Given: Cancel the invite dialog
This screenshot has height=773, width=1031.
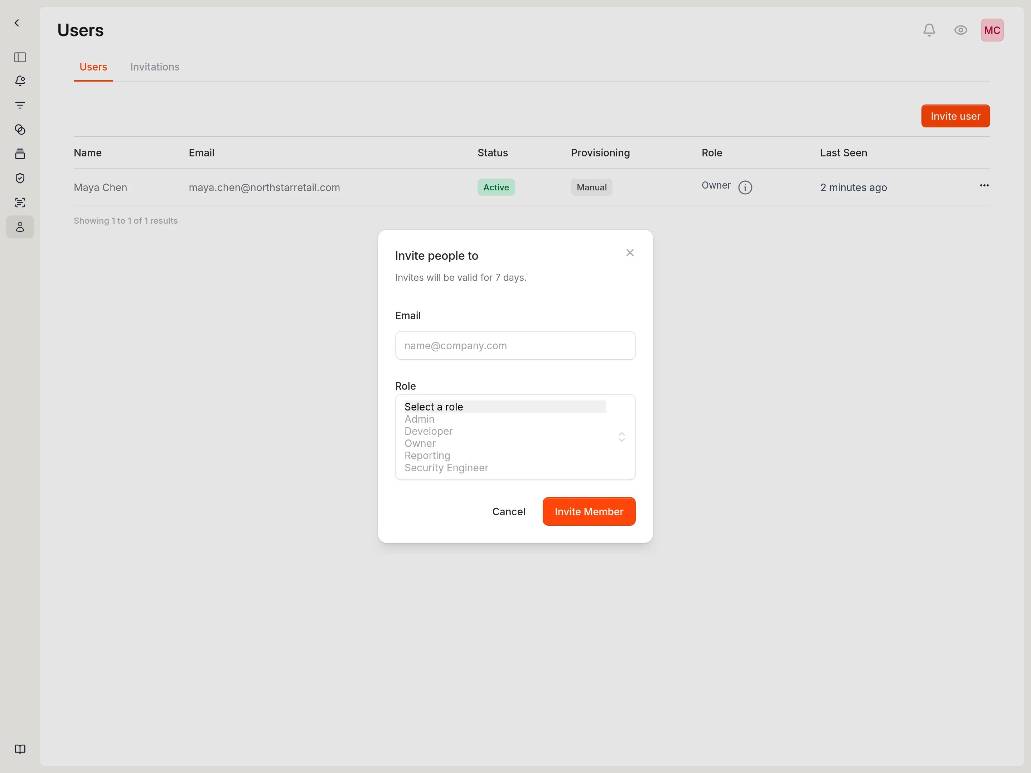Looking at the screenshot, I should pos(508,511).
